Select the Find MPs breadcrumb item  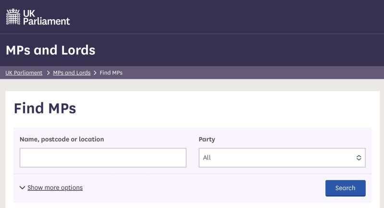coord(111,73)
